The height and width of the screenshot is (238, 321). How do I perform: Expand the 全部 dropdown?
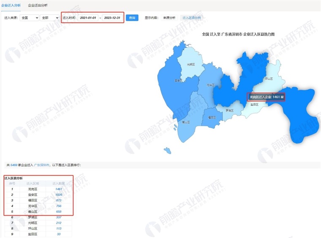[49, 18]
